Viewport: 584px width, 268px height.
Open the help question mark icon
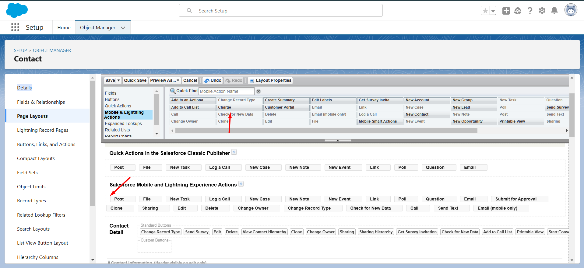pyautogui.click(x=530, y=11)
